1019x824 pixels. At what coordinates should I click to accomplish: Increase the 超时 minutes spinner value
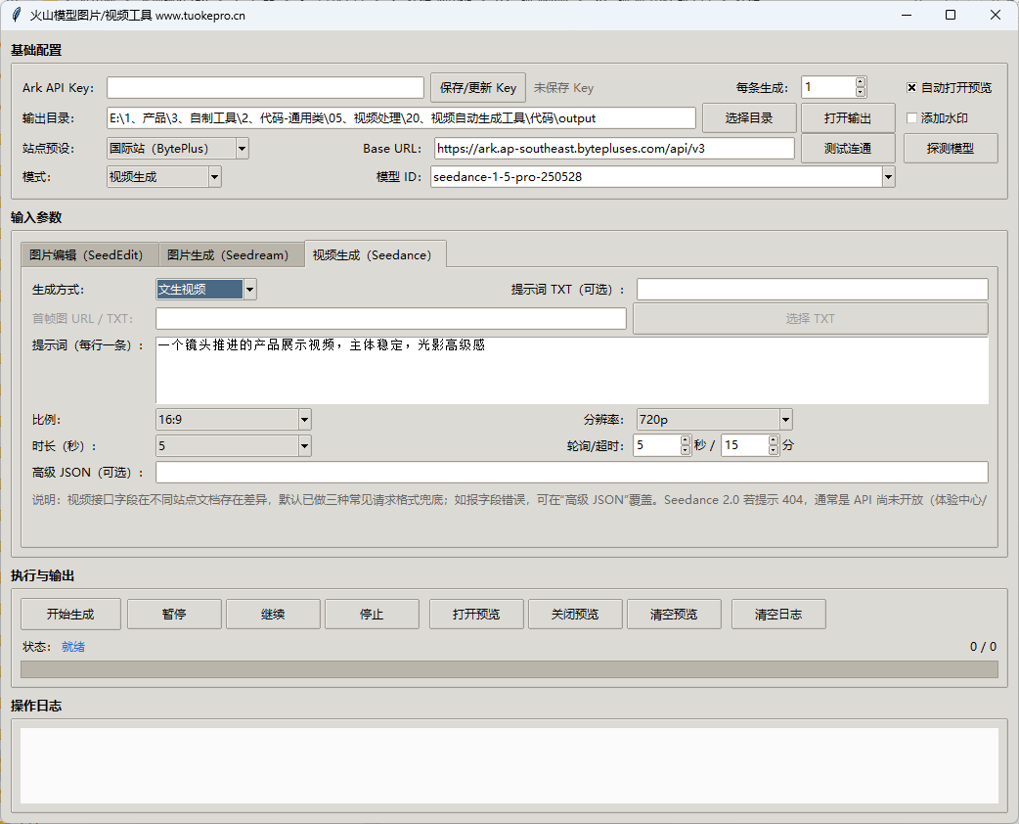coord(774,440)
